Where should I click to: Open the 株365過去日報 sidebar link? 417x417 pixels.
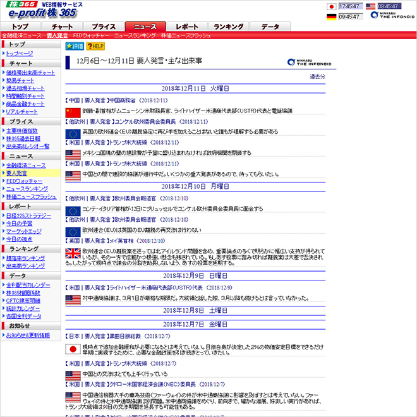coord(23,138)
